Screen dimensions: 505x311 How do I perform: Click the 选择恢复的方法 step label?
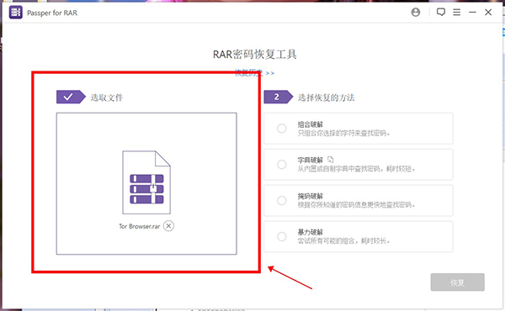coord(327,98)
